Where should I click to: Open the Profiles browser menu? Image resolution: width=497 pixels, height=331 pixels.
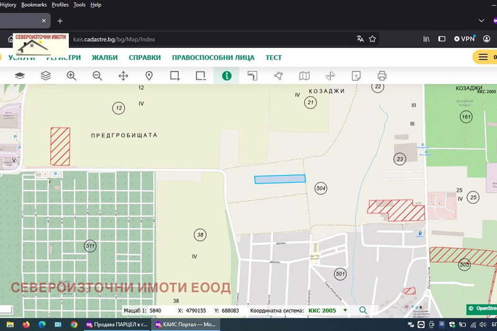click(x=60, y=5)
